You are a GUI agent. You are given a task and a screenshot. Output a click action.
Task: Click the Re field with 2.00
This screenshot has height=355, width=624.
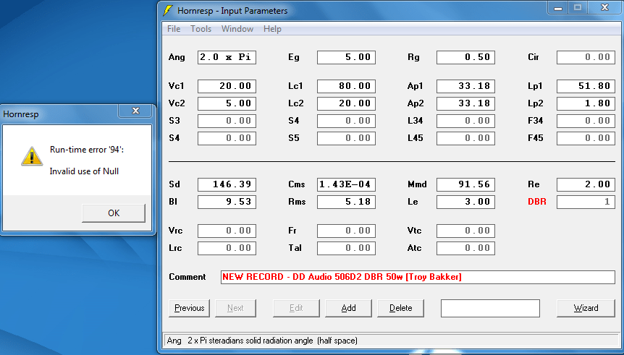coord(586,184)
